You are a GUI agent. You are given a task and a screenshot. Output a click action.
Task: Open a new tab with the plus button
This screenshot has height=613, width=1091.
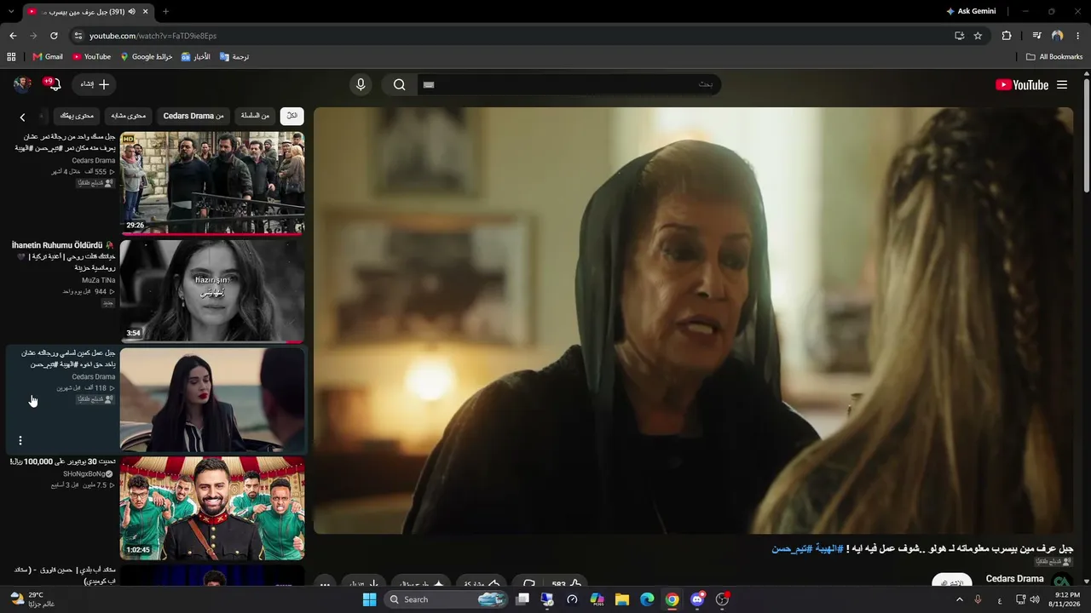pos(165,12)
